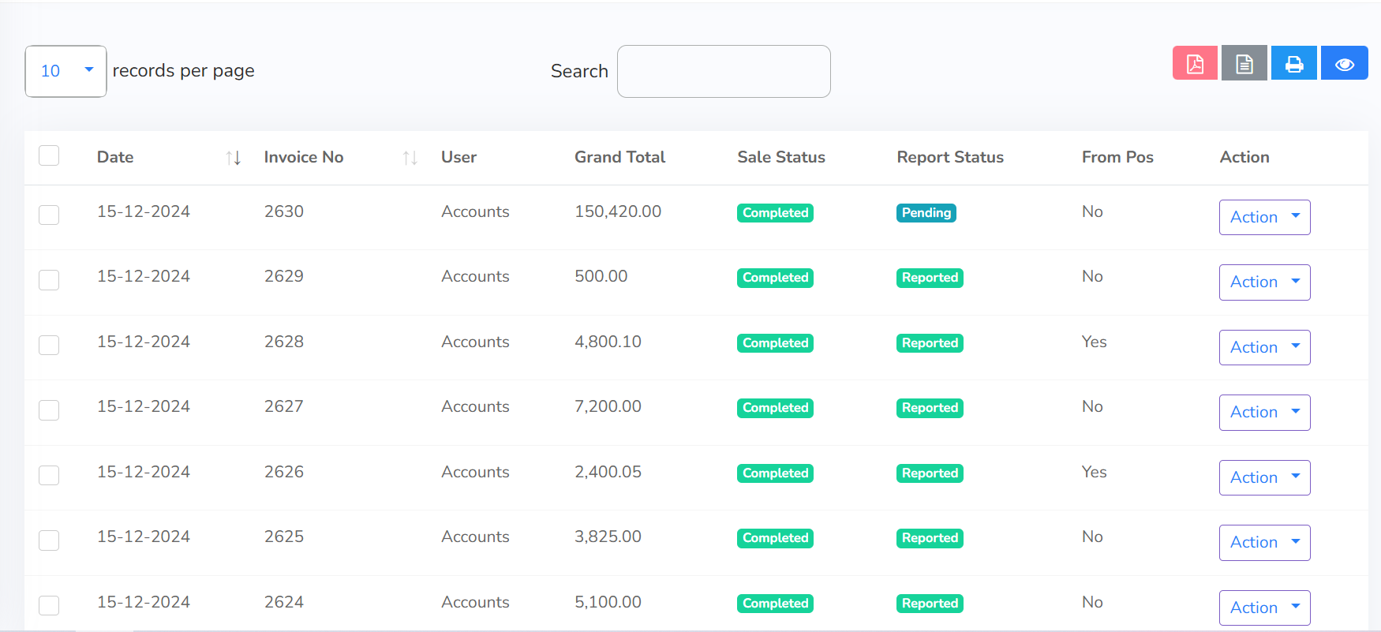The image size is (1381, 632).
Task: Open Action dropdown for invoice 2628
Action: (x=1264, y=347)
